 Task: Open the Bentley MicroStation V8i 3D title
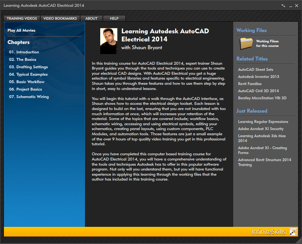(x=262, y=98)
